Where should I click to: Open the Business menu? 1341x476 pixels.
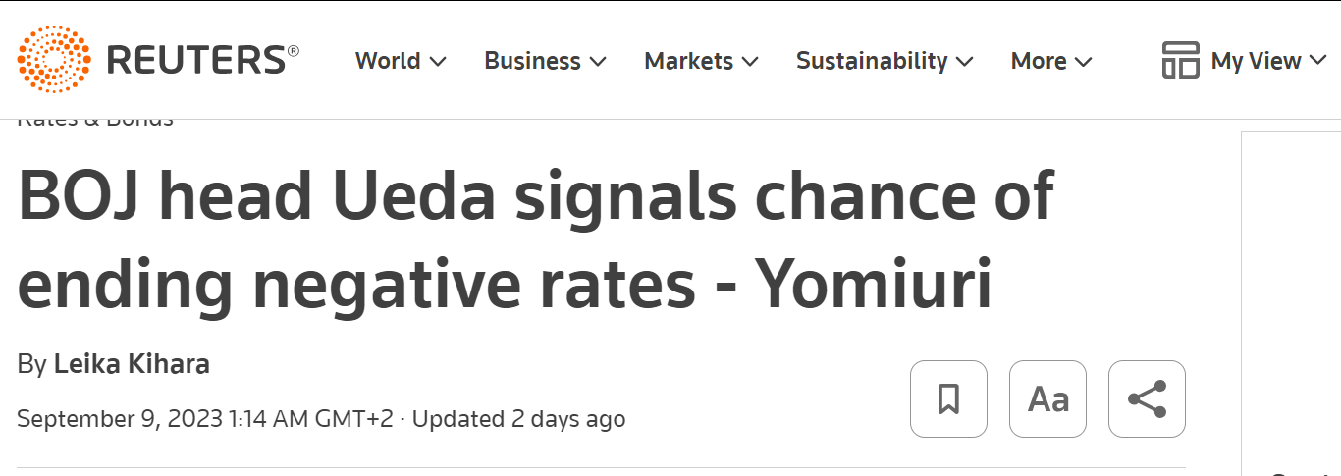pyautogui.click(x=532, y=61)
